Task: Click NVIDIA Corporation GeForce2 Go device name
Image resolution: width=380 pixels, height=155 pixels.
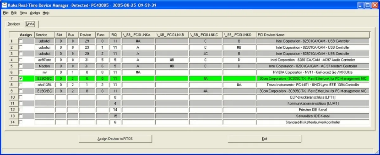Action: tap(313, 72)
